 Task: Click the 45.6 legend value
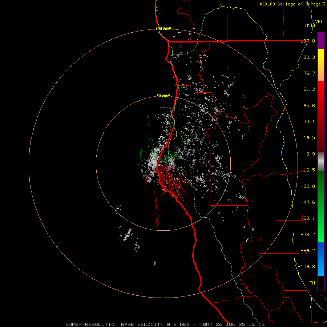(x=309, y=105)
